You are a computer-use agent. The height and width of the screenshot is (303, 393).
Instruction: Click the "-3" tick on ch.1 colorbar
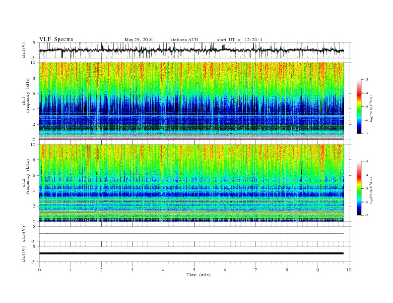[366, 80]
